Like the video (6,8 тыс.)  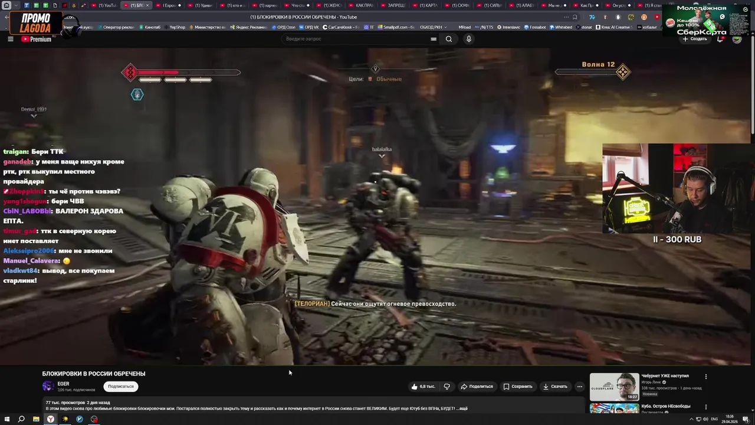pyautogui.click(x=424, y=387)
